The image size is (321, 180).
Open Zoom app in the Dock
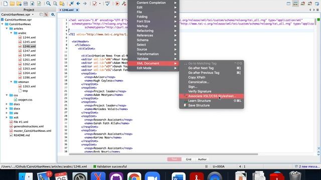click(152, 176)
